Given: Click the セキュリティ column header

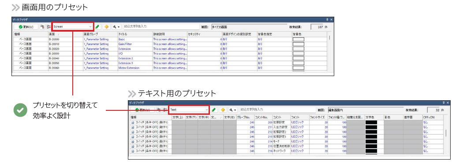Looking at the screenshot, I should pos(205,34).
